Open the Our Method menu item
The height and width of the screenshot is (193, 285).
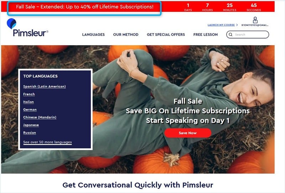click(126, 35)
